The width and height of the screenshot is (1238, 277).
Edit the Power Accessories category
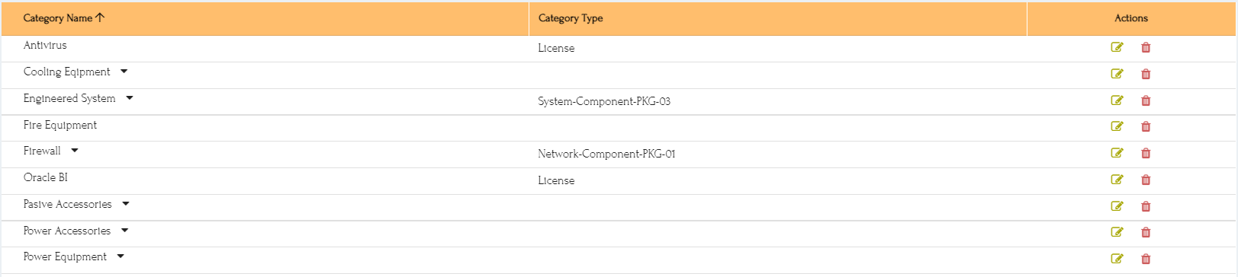pyautogui.click(x=1117, y=232)
